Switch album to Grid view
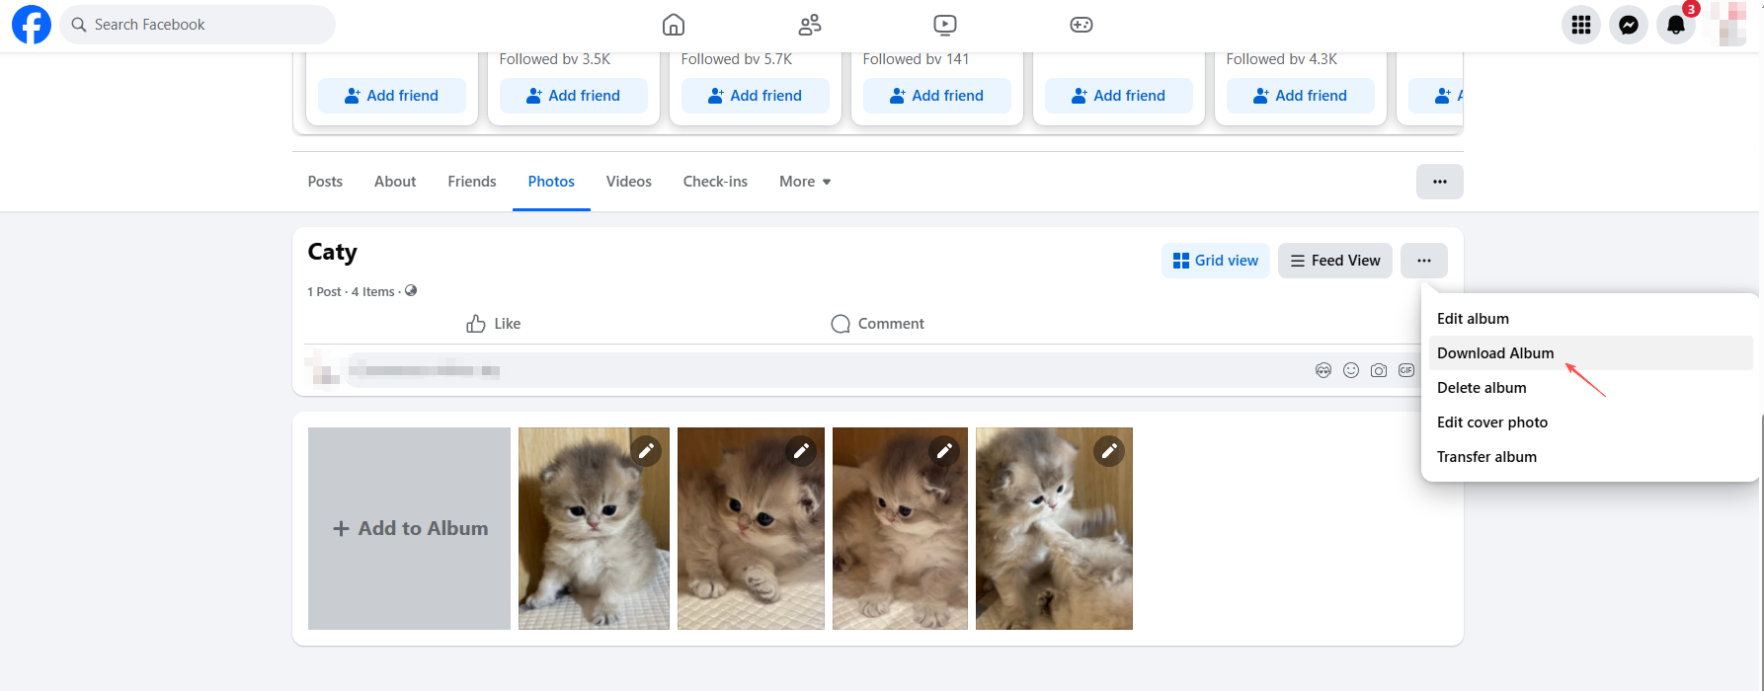 [1216, 261]
